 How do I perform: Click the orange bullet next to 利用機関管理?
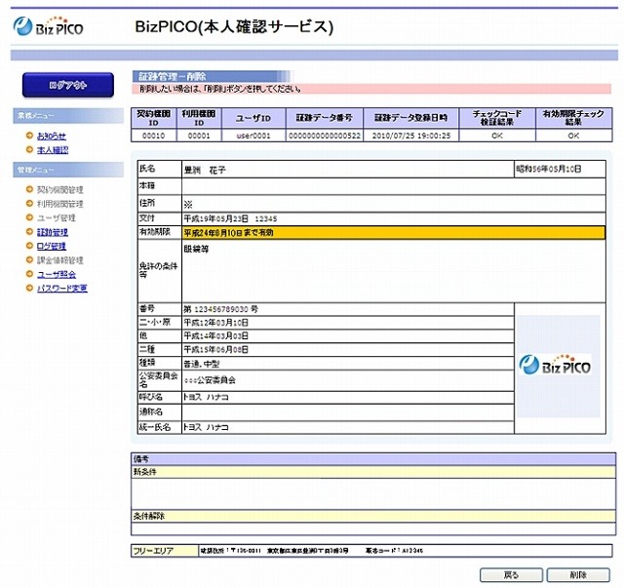click(29, 204)
